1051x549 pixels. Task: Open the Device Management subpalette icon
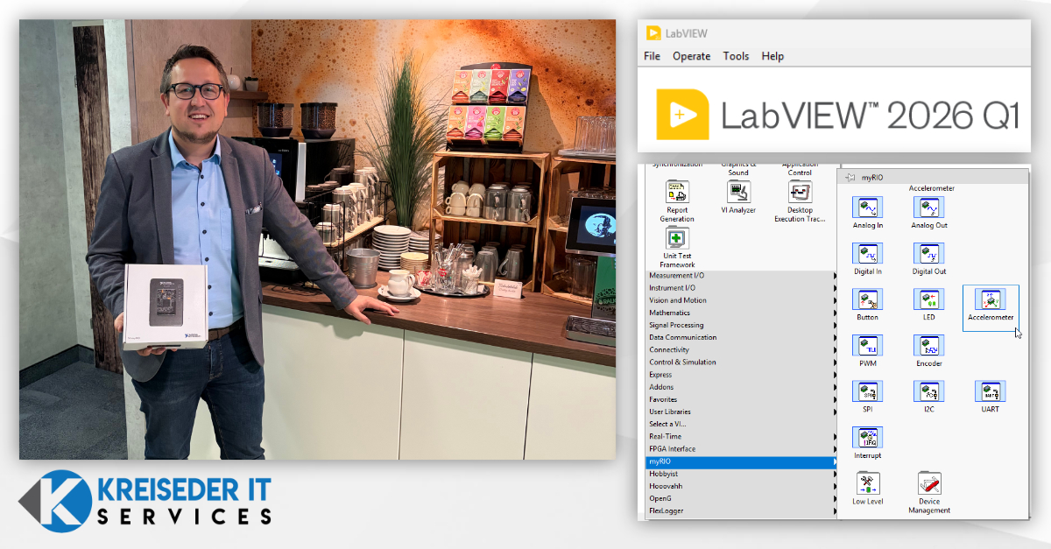click(928, 484)
